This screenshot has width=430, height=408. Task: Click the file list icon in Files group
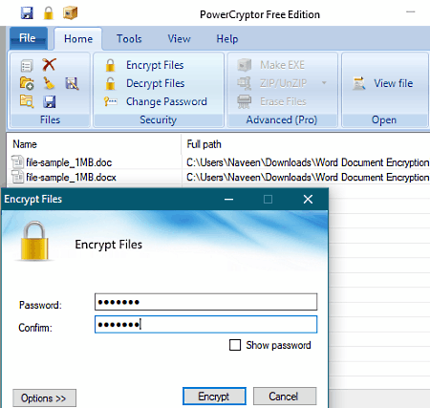click(27, 66)
